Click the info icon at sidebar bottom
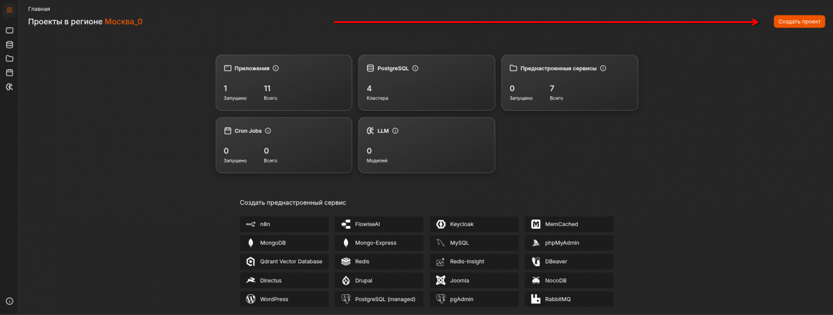Image resolution: width=833 pixels, height=315 pixels. (9, 301)
